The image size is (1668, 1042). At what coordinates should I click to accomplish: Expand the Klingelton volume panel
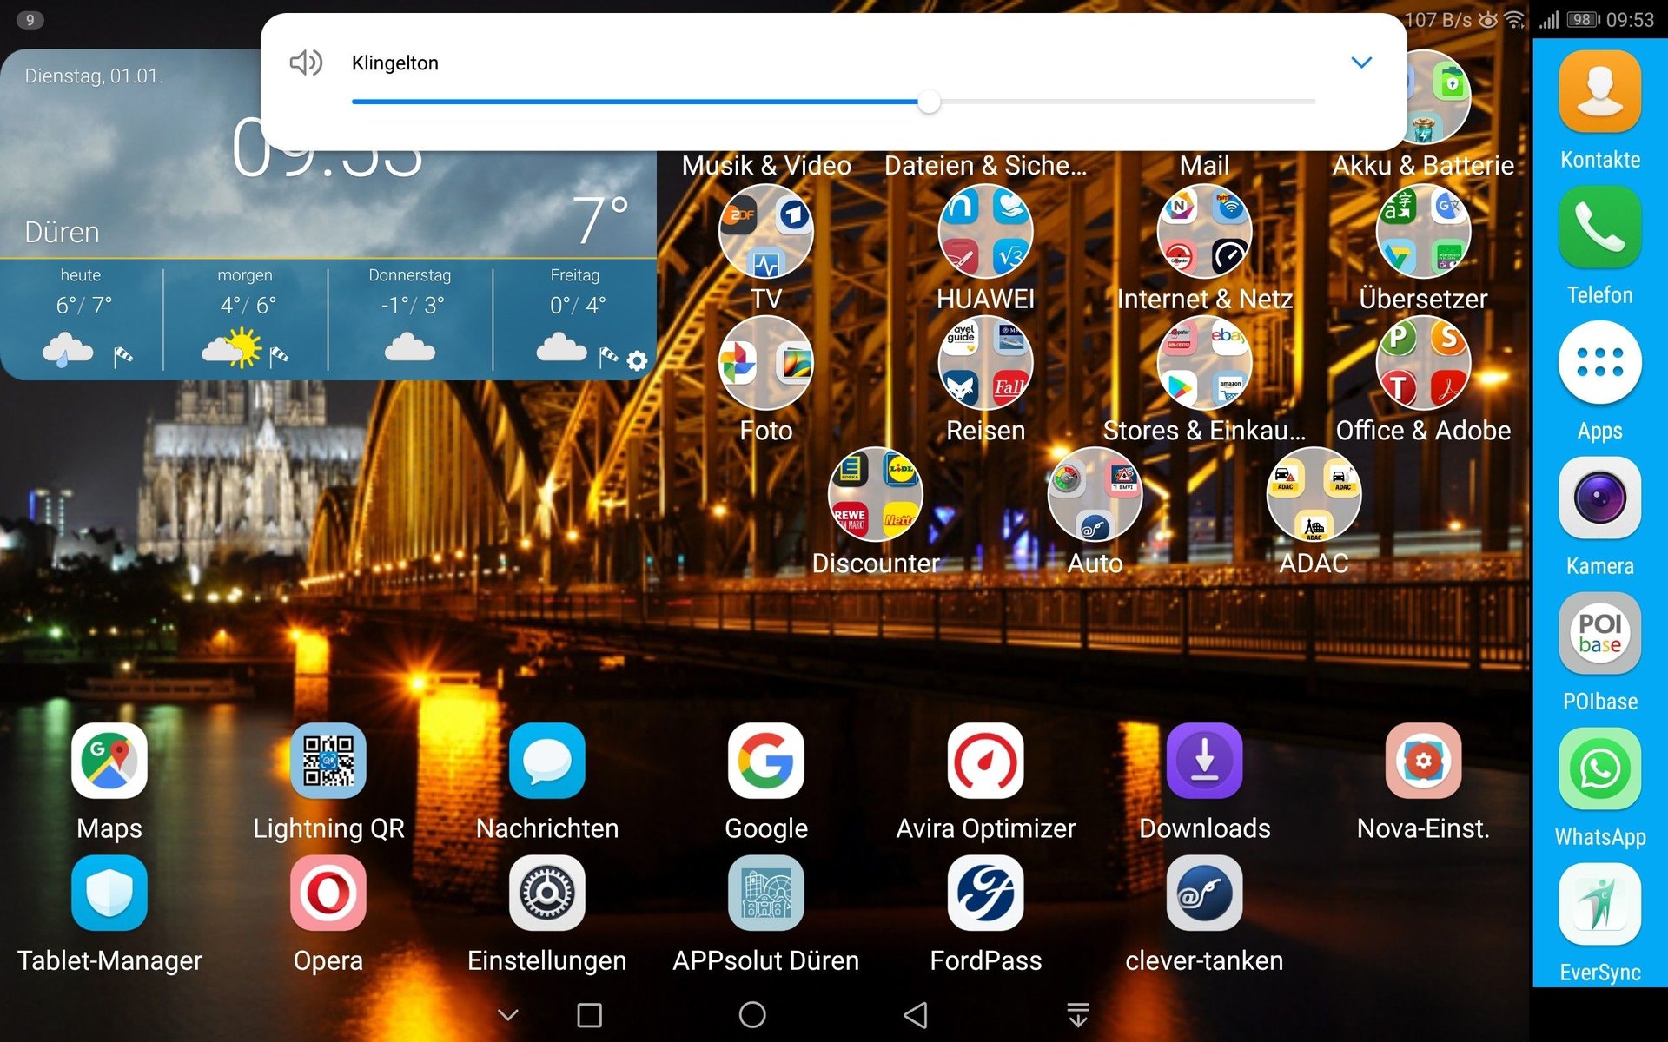(x=1361, y=63)
